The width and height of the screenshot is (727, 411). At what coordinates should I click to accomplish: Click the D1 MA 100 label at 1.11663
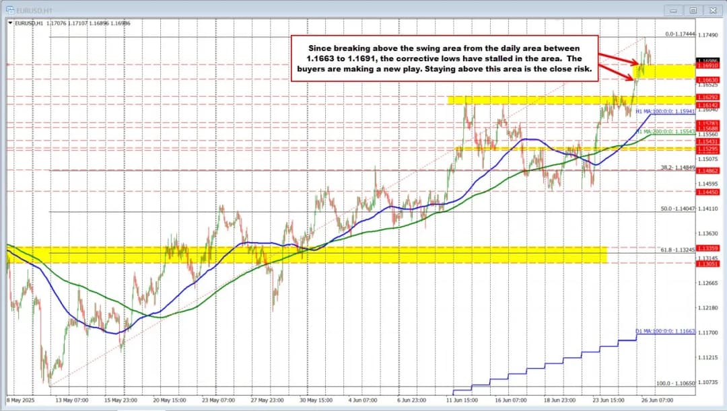[x=666, y=332]
